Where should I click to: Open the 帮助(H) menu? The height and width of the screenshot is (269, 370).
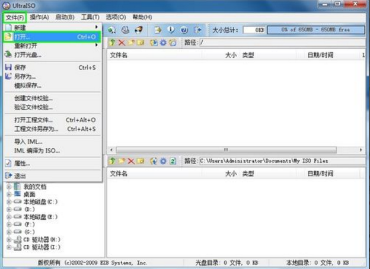tap(142, 17)
